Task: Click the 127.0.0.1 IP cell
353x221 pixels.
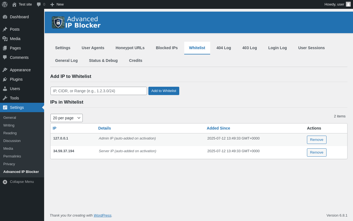Action: (61, 138)
